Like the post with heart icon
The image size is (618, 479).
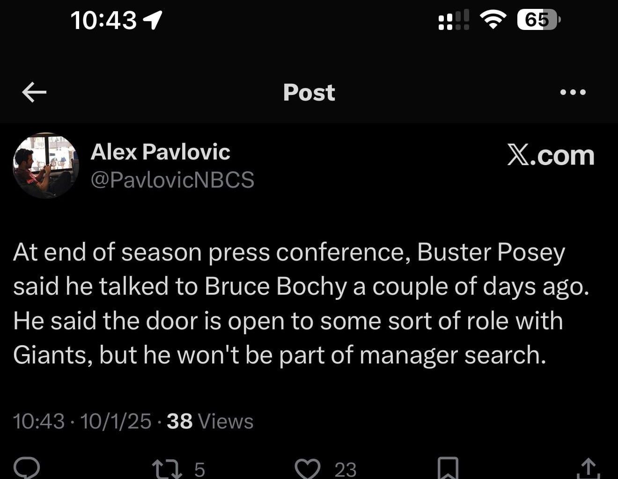(x=307, y=469)
